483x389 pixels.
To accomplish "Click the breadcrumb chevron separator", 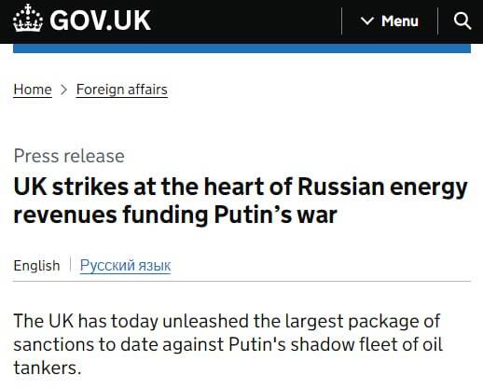I will [64, 90].
